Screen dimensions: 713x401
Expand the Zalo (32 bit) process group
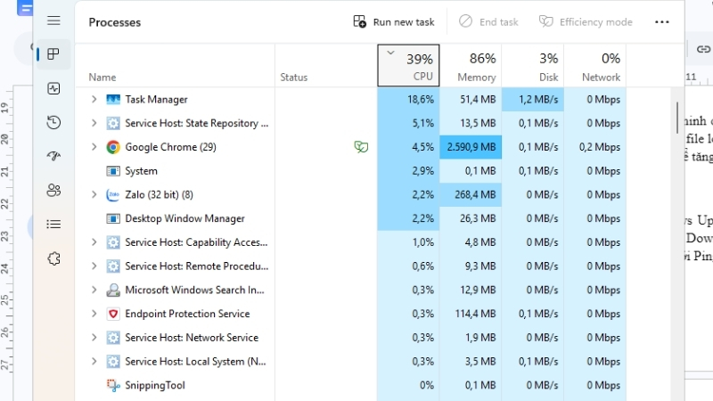[x=94, y=194]
